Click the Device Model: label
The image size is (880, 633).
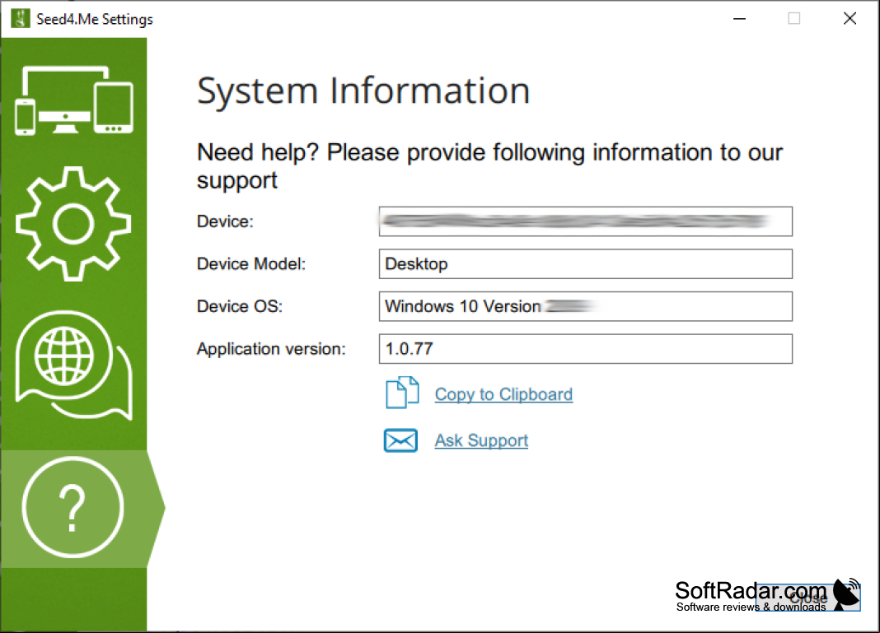[x=251, y=263]
